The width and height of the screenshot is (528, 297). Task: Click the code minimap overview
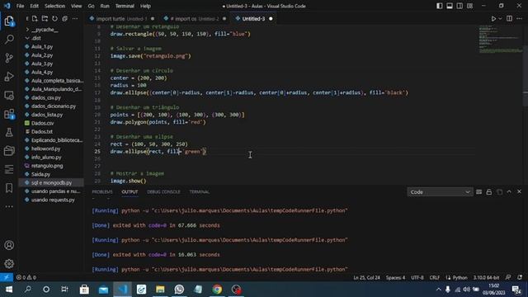[x=500, y=40]
